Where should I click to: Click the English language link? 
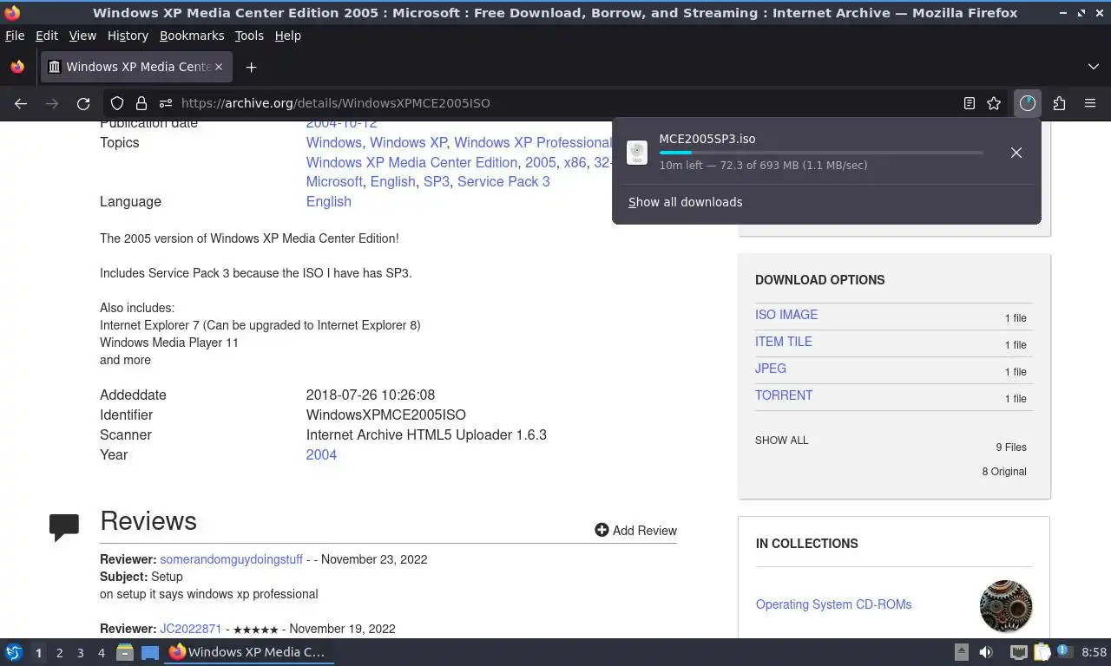(328, 201)
